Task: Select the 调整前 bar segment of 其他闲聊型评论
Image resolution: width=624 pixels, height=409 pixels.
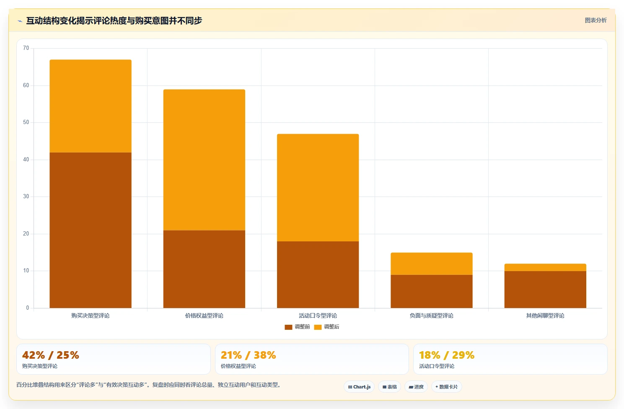Action: coord(545,290)
